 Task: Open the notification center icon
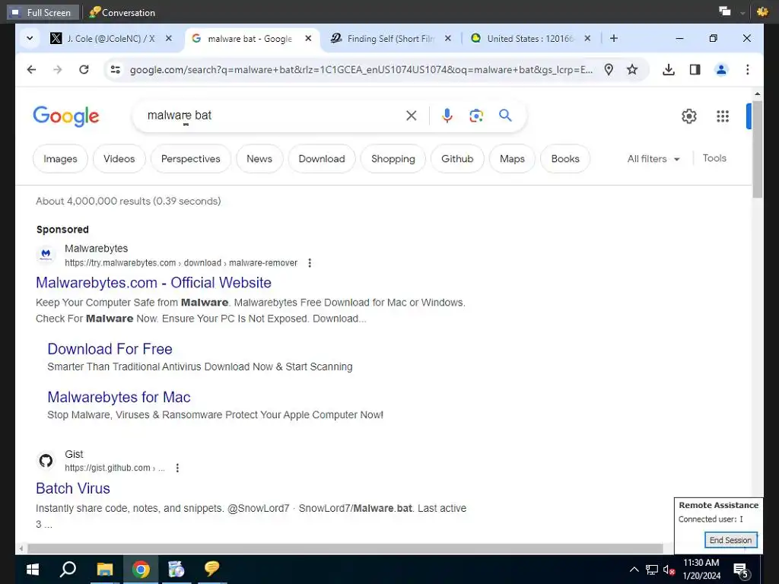point(740,570)
